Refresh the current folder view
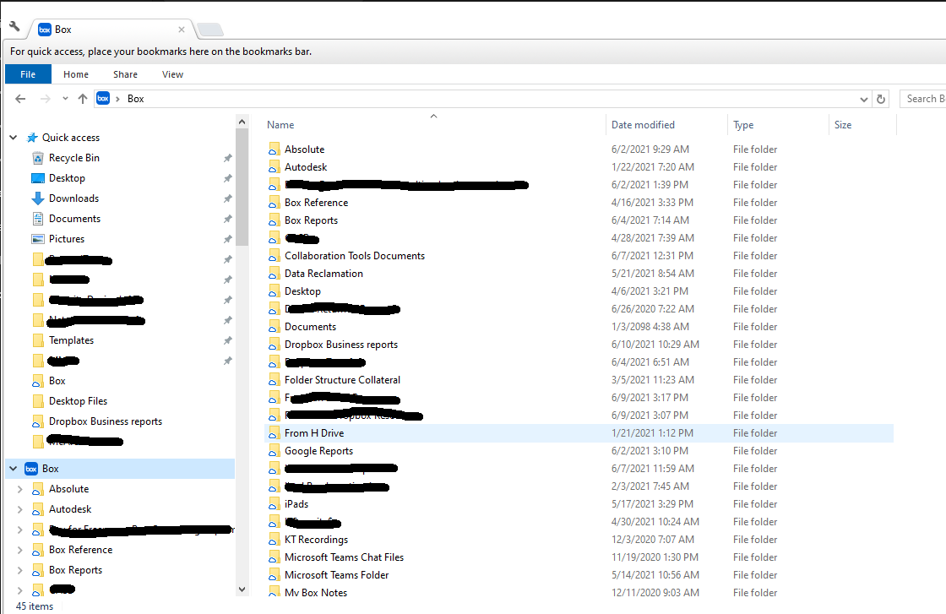 click(x=881, y=98)
